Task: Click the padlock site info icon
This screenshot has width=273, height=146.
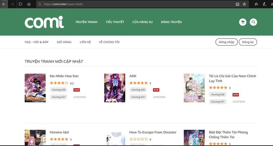Action: pyautogui.click(x=40, y=4)
